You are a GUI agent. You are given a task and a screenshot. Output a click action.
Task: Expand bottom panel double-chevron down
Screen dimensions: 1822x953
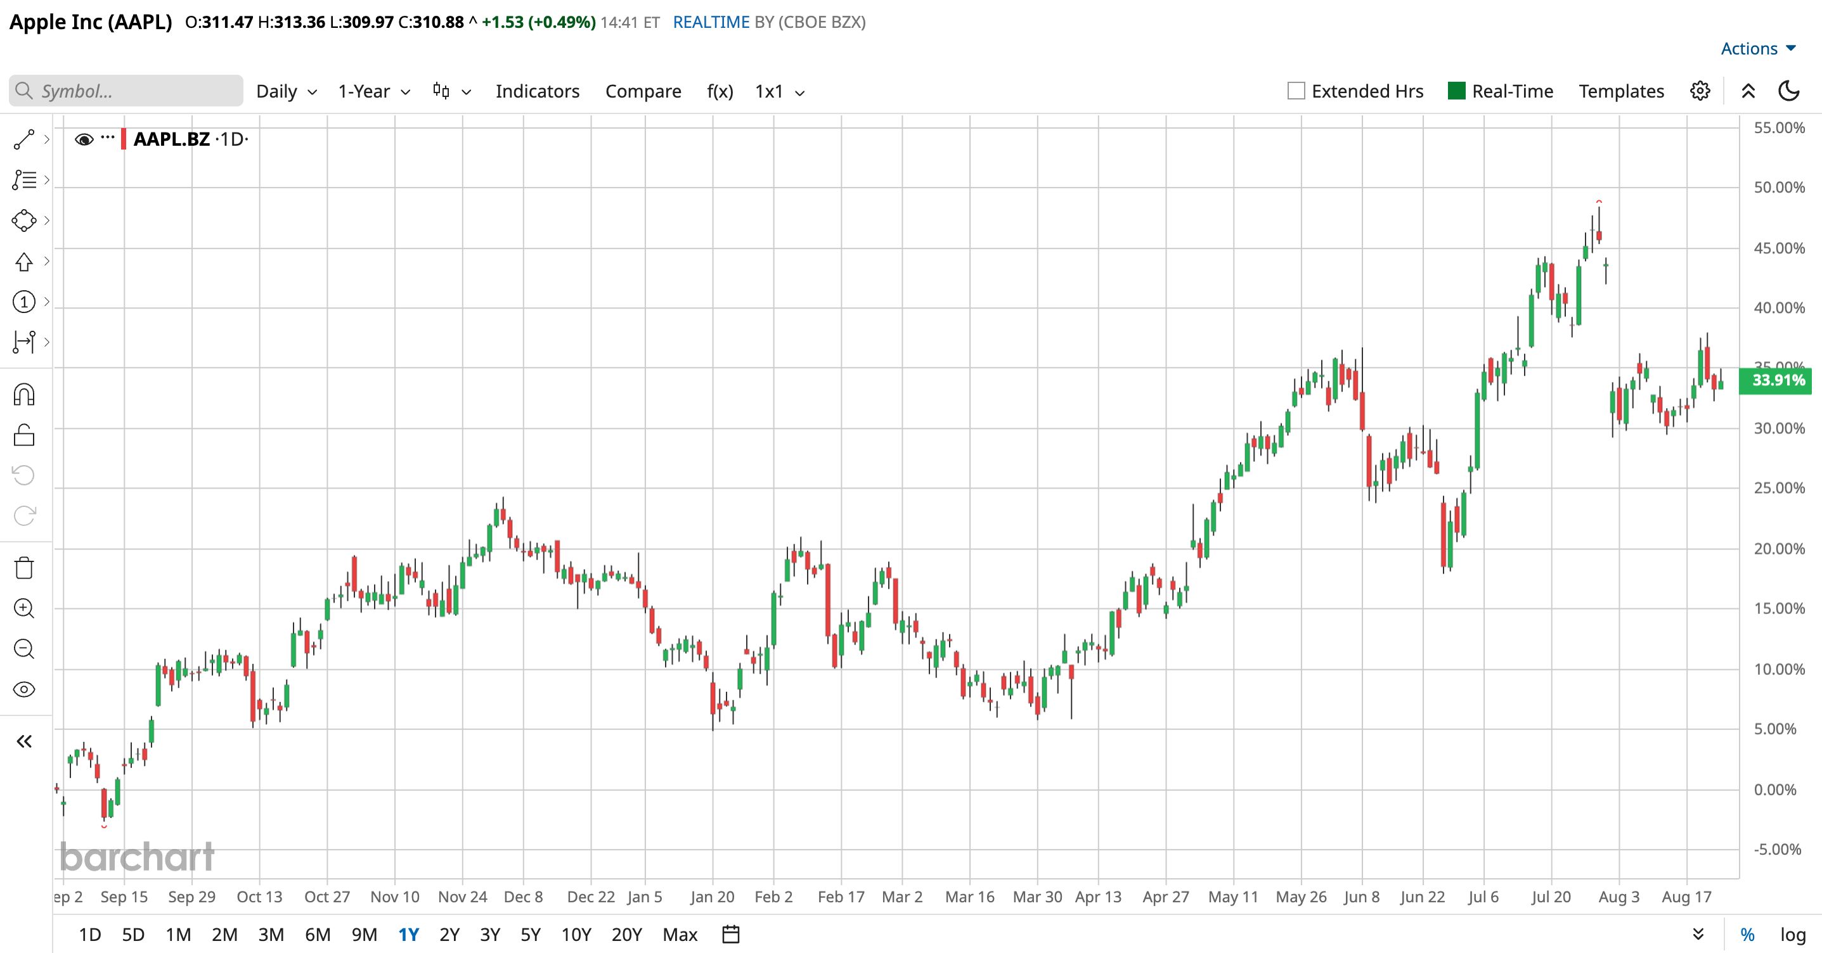tap(1698, 935)
